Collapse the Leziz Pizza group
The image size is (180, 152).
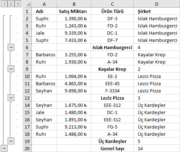11,98
